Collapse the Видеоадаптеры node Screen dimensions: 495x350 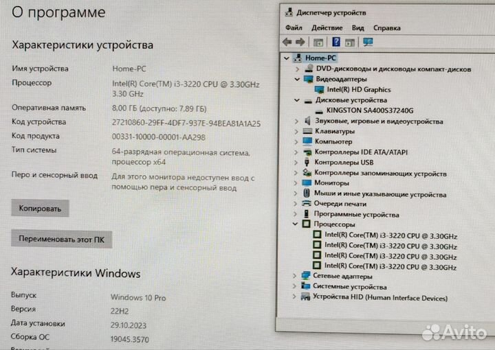[297, 79]
